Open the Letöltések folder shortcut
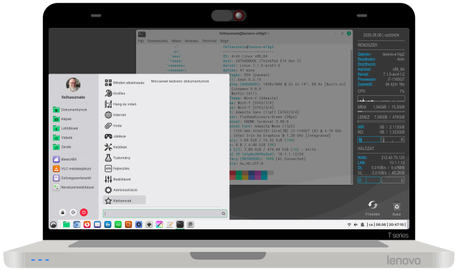This screenshot has height=271, width=458. pos(65,128)
